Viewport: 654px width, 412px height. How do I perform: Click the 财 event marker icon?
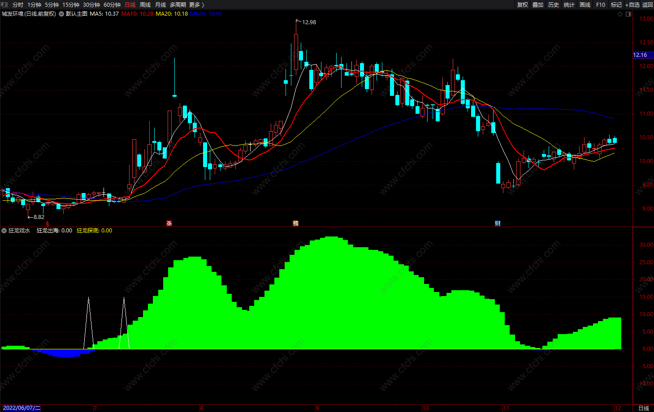pos(498,223)
